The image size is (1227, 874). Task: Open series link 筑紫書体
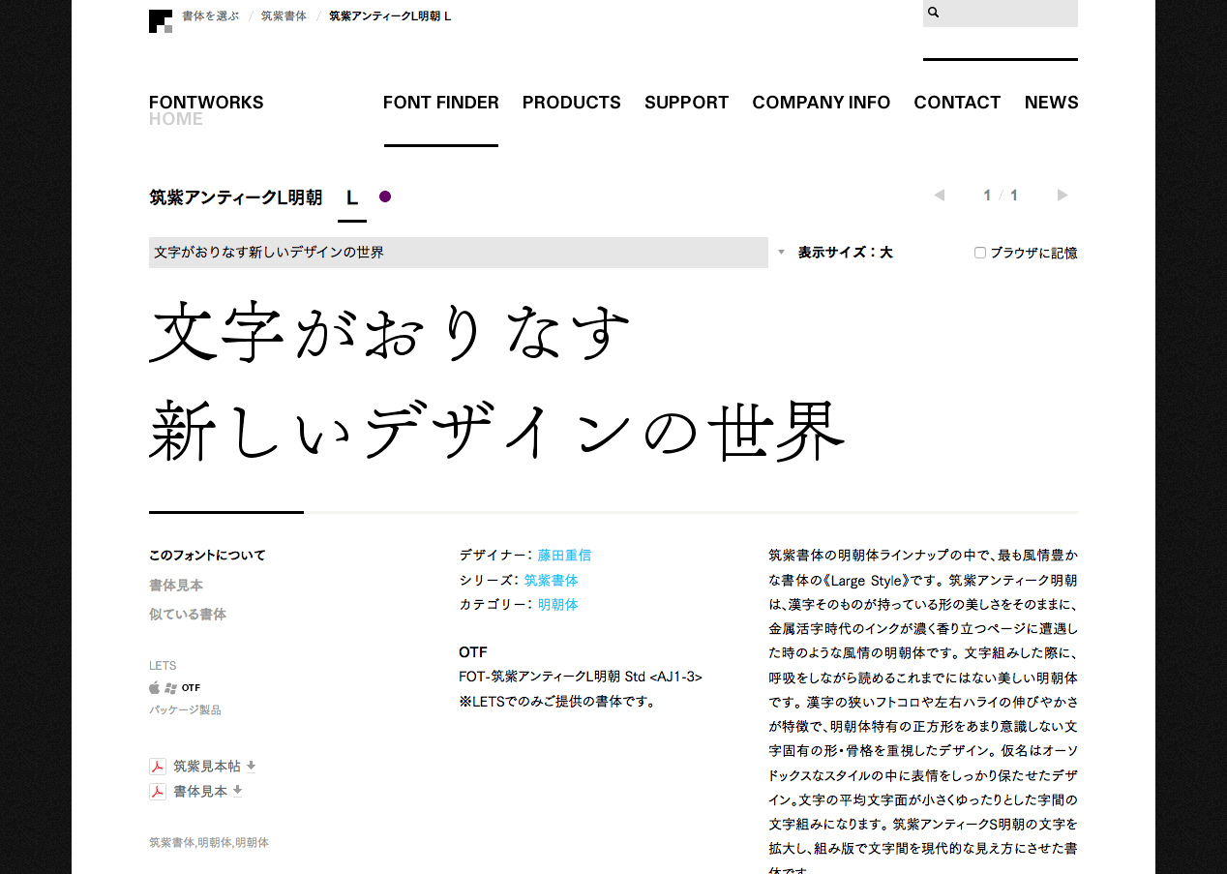click(x=552, y=581)
